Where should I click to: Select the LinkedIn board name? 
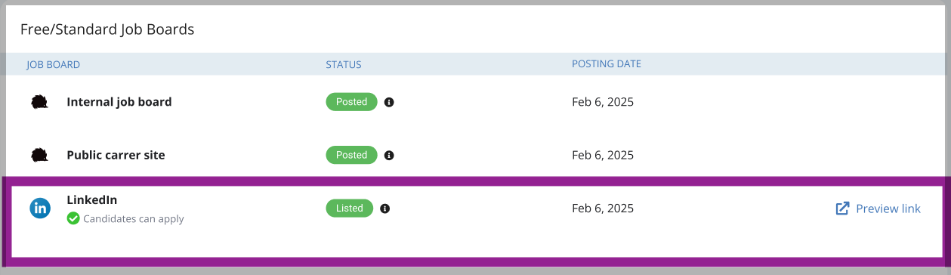point(92,200)
